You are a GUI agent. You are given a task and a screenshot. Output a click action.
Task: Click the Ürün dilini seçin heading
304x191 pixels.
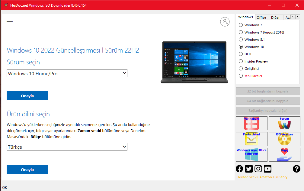pyautogui.click(x=28, y=114)
